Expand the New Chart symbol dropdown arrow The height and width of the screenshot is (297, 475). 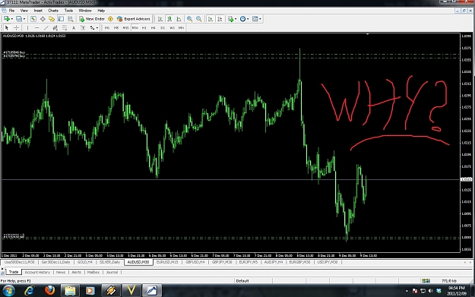[11, 19]
